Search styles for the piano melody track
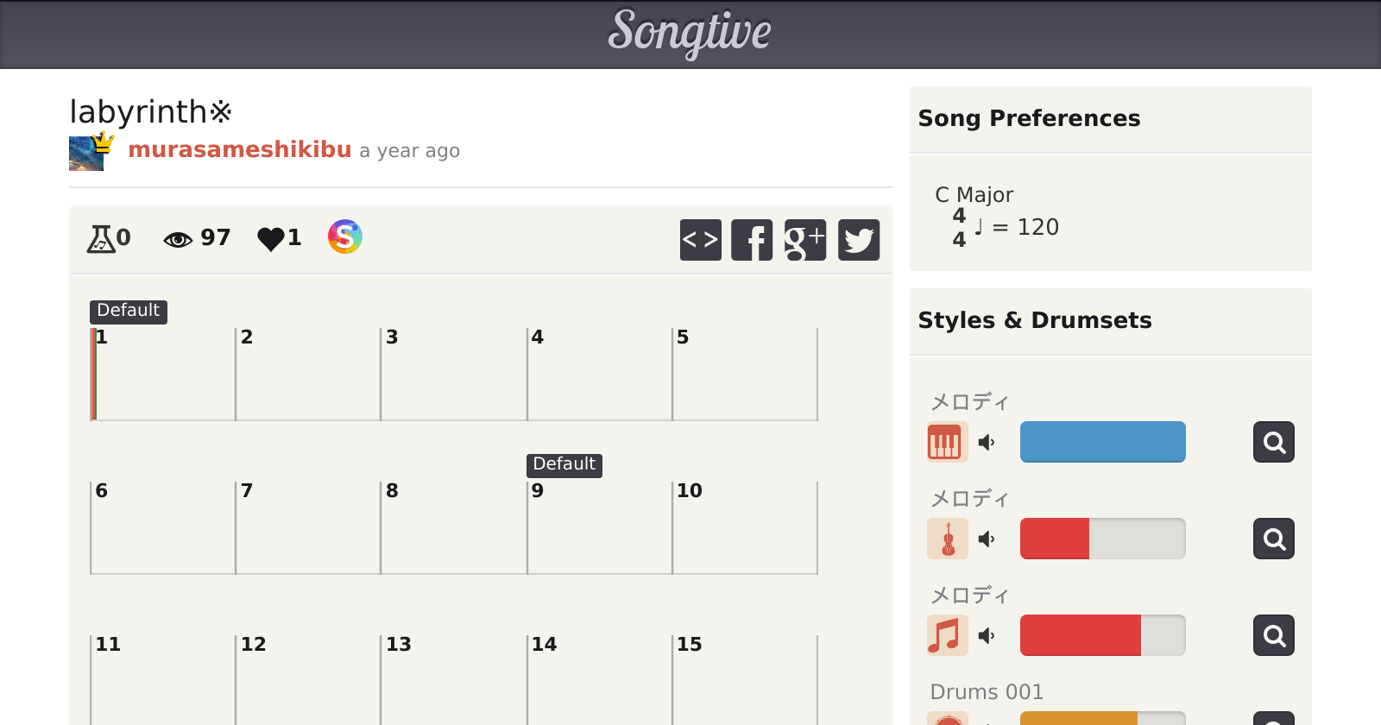Image resolution: width=1381 pixels, height=725 pixels. (x=1273, y=442)
